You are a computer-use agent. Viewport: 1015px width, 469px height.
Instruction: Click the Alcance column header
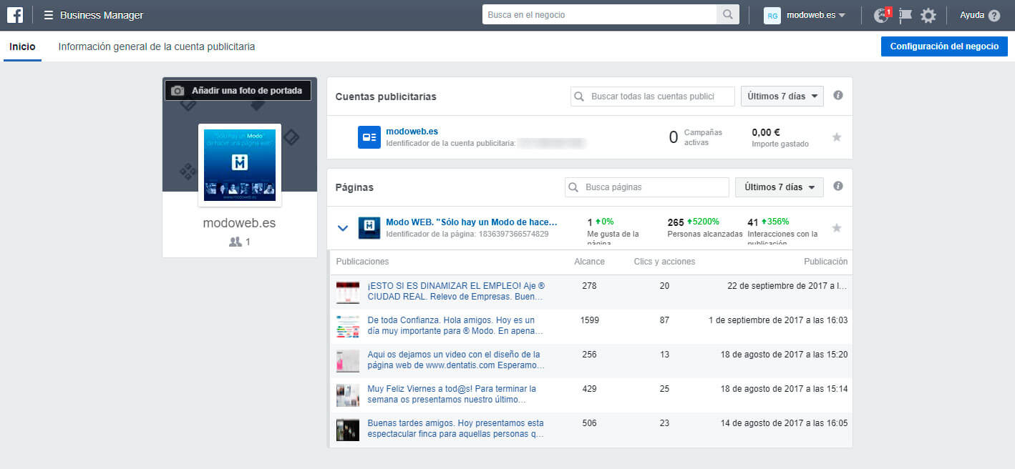click(x=589, y=262)
